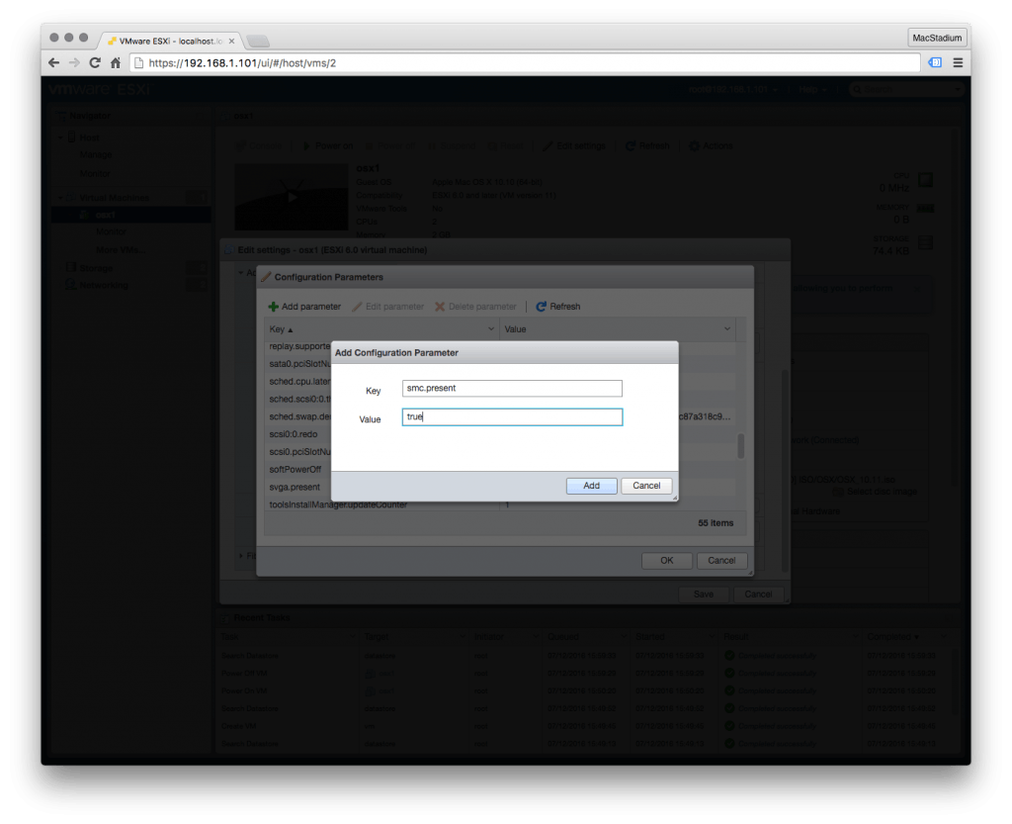Image resolution: width=1012 pixels, height=824 pixels.
Task: Click OK in Configuration Parameters dialog
Action: pos(667,561)
